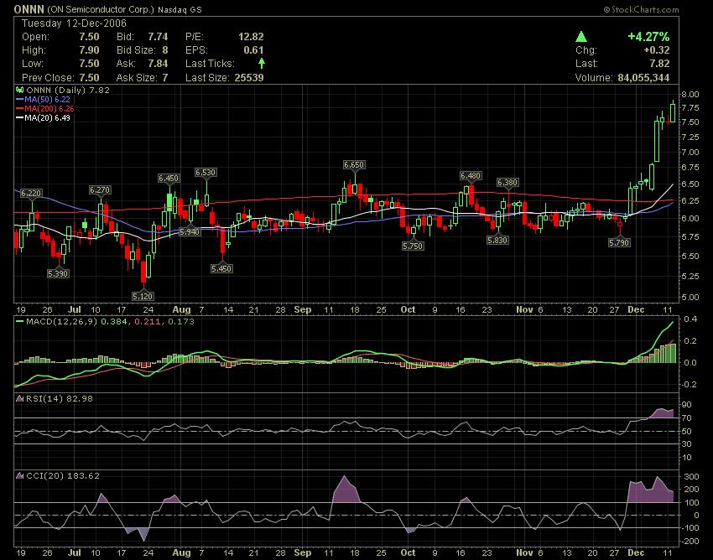
Task: Click the latest green candlestick near 7.75
Action: pos(673,112)
